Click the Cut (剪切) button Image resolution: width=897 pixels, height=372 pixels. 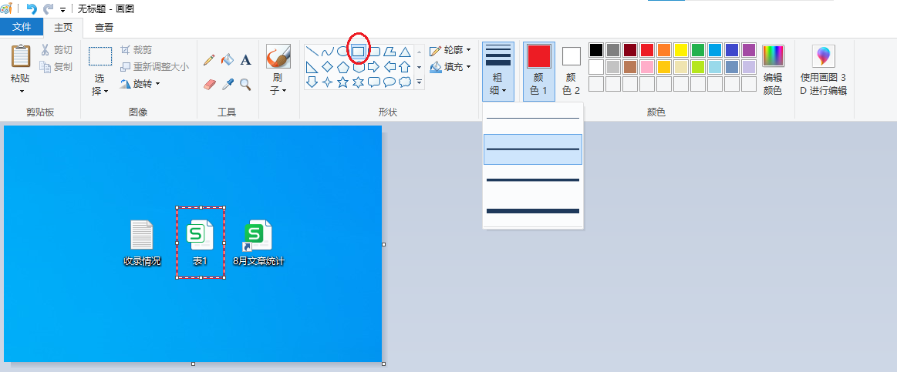coord(56,50)
